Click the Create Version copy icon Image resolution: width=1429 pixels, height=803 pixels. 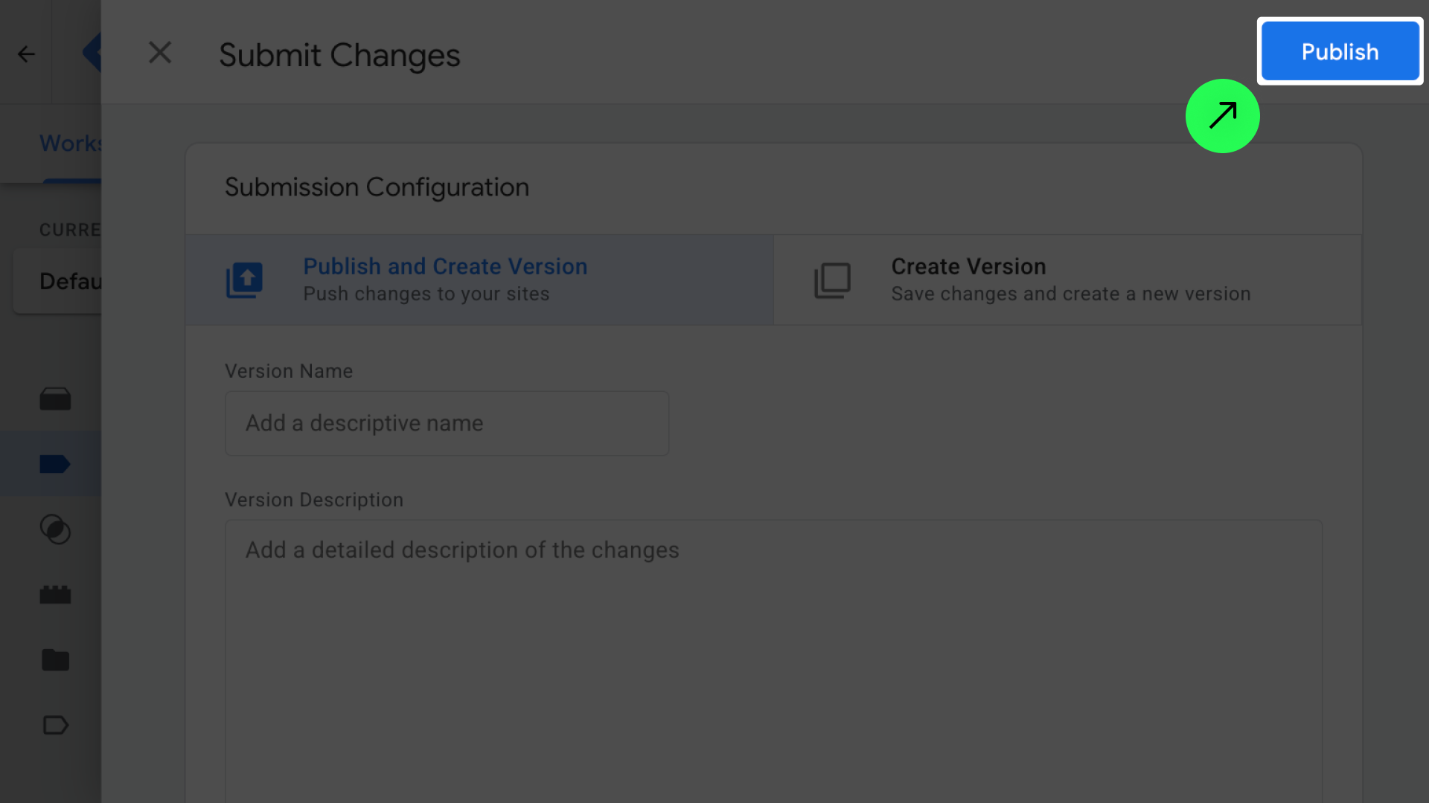832,280
